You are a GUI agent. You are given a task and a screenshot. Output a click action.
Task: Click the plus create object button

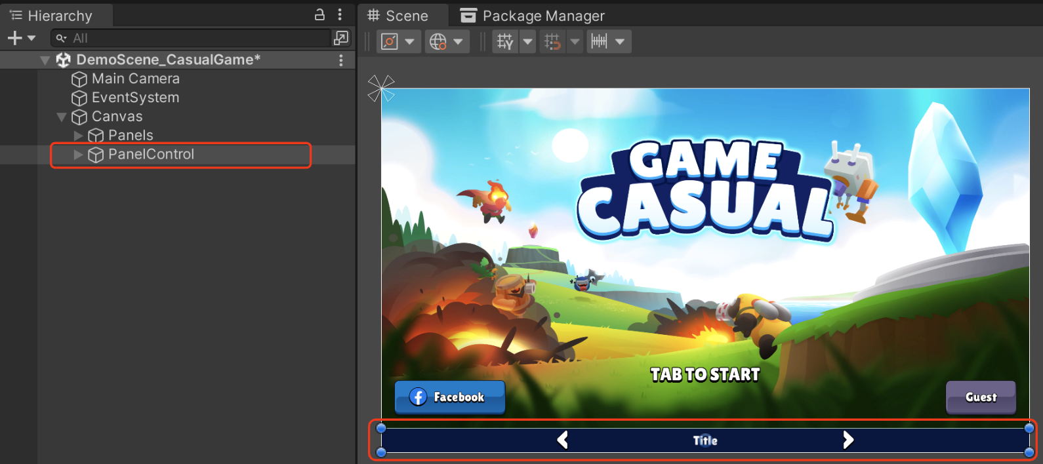14,38
